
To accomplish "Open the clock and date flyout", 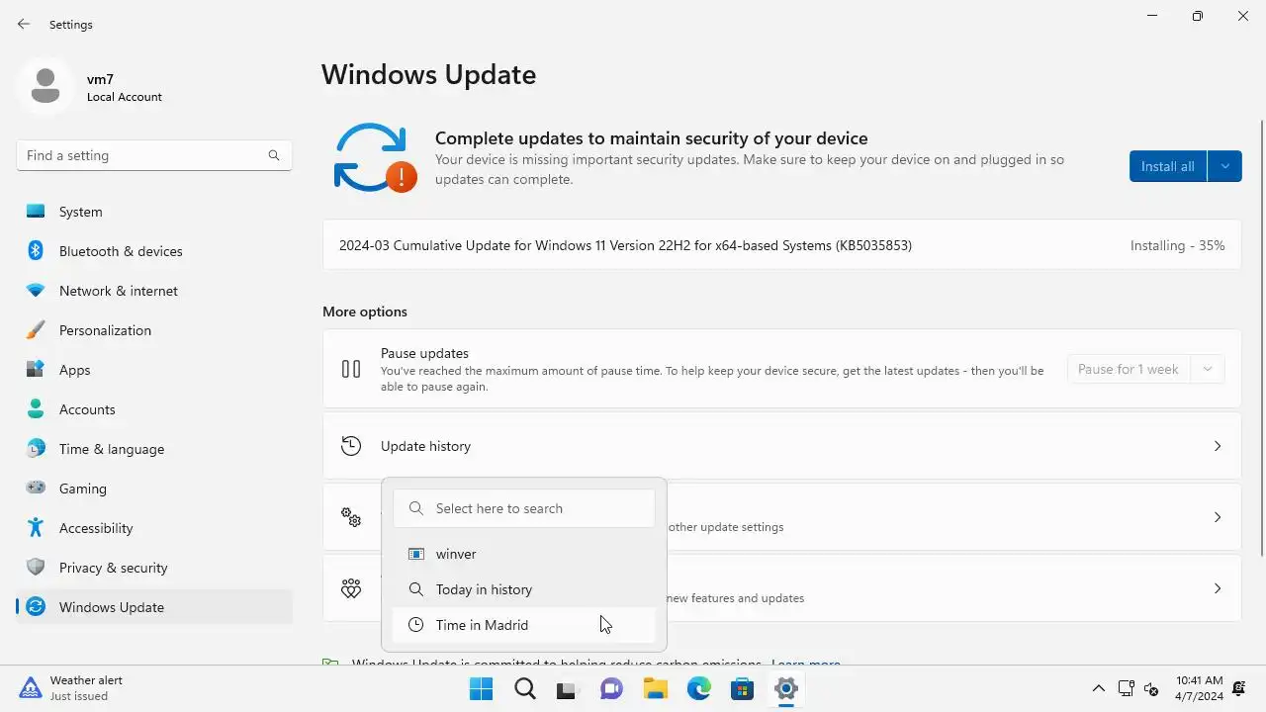I will coord(1199,688).
